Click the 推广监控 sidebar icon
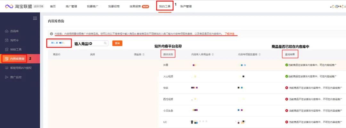This screenshot has height=128, width=346. tap(6, 77)
